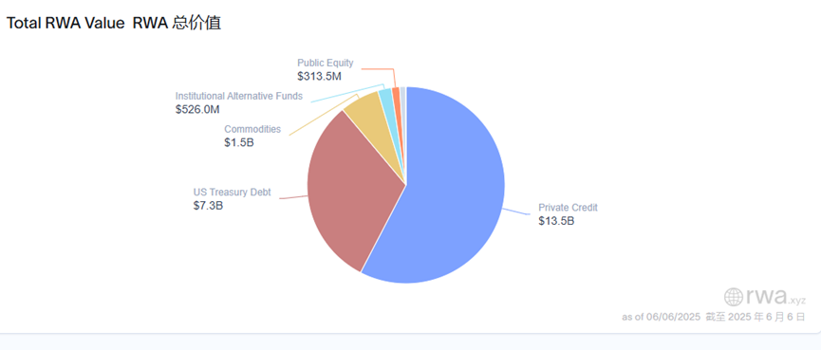The image size is (821, 350).
Task: Click the Commodities label text
Action: (x=252, y=129)
